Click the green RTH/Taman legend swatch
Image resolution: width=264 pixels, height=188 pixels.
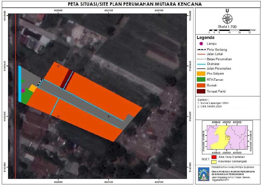click(x=201, y=79)
